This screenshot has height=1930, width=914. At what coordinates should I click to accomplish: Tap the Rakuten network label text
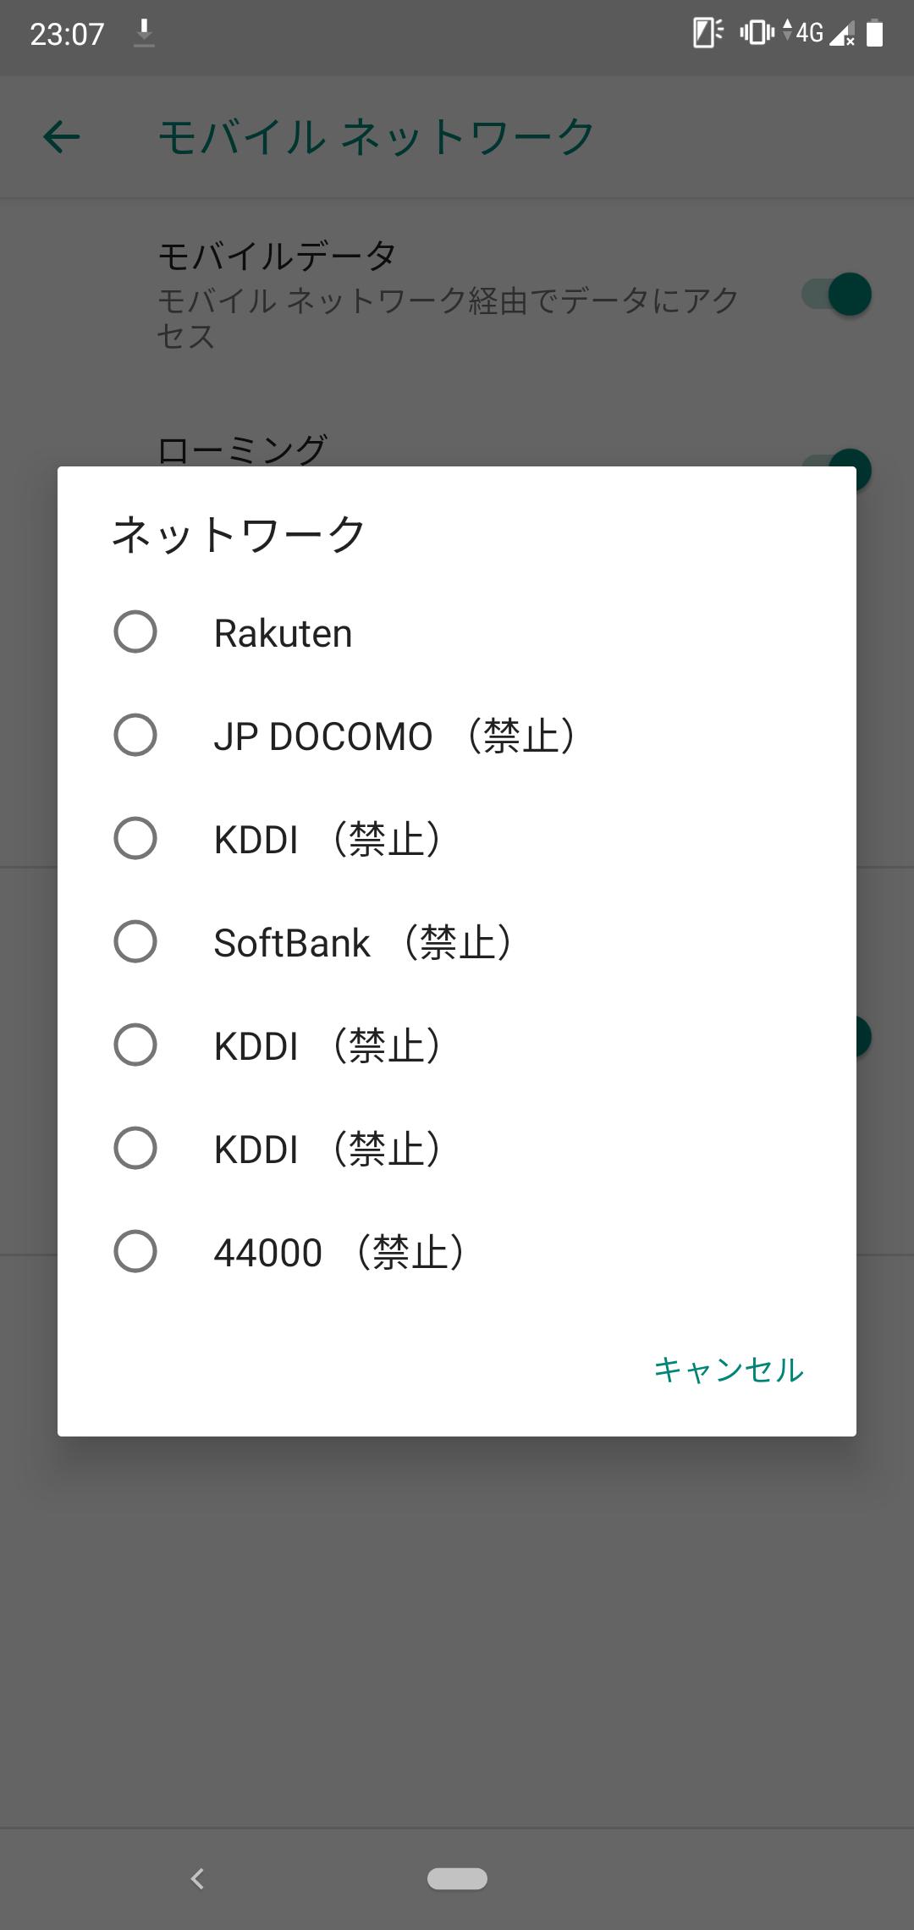coord(283,633)
